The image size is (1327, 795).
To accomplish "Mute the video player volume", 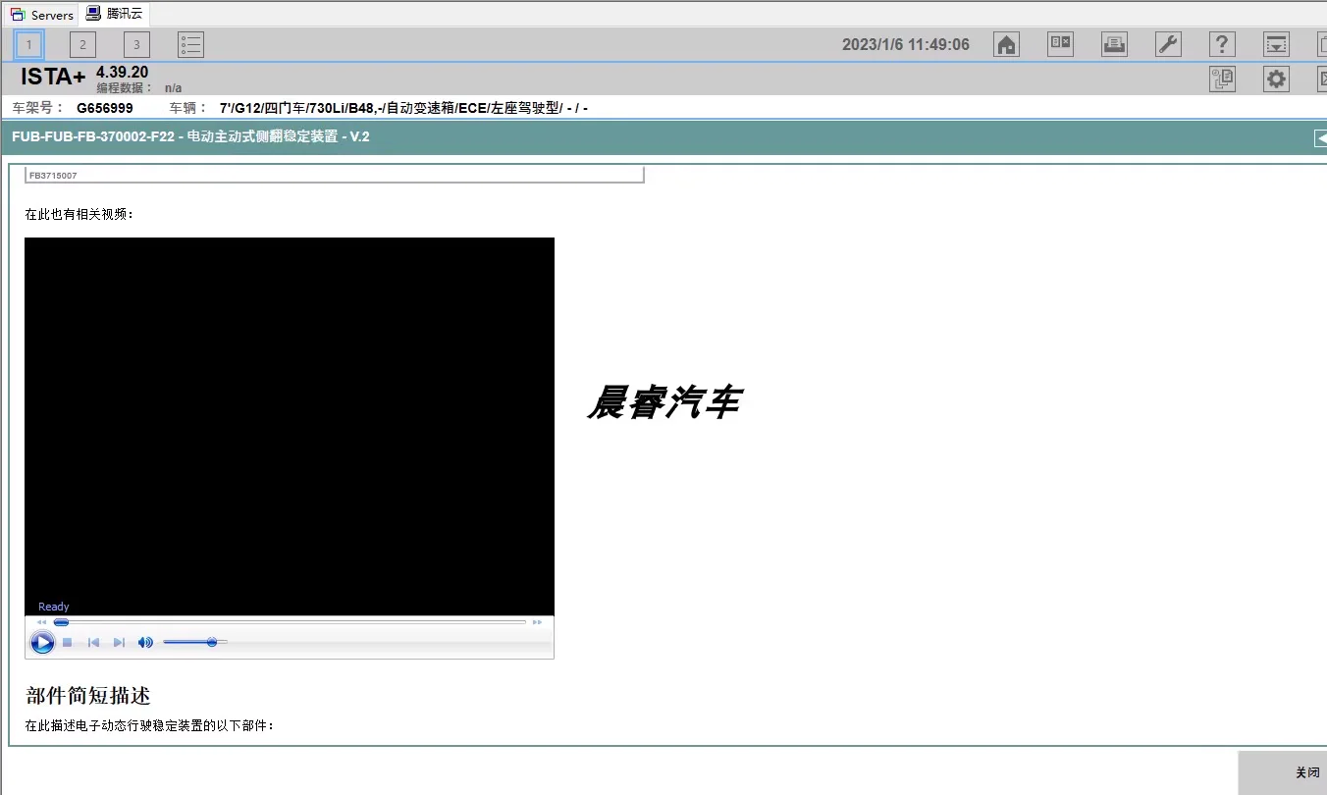I will [x=145, y=643].
